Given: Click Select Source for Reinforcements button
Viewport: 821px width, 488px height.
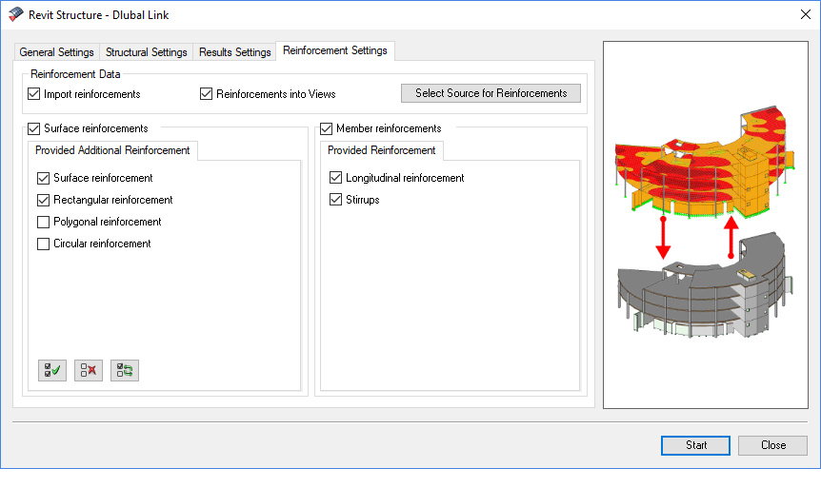Looking at the screenshot, I should point(491,93).
